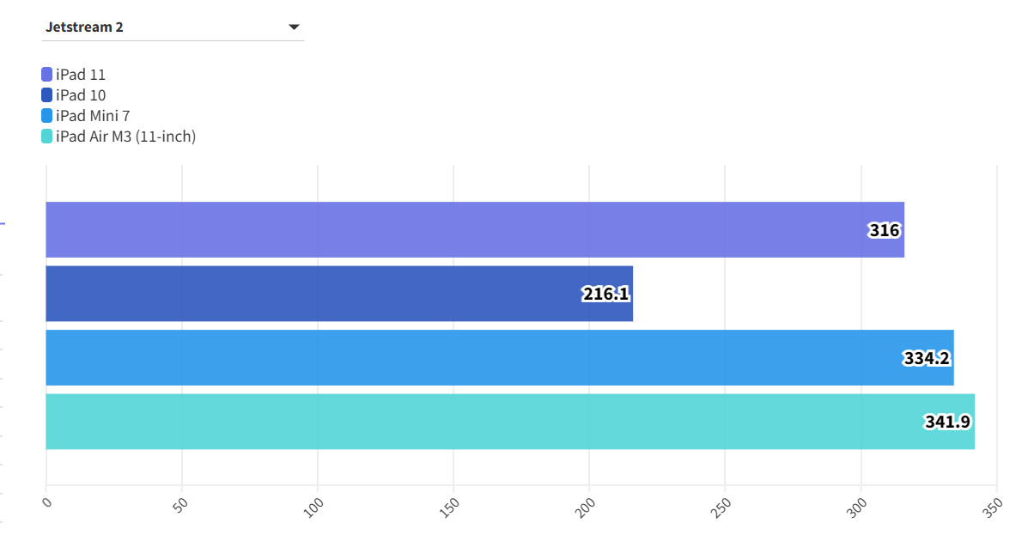Click the 334.2 value label
1034x535 pixels.
click(927, 358)
